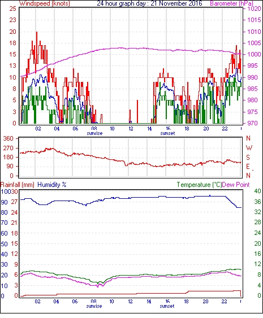The image size is (263, 318).
Task: Click the Dew Point legend label
Action: tap(236, 185)
